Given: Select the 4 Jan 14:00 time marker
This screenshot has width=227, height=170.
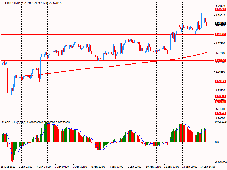Looking at the screenshot, I should point(43,167).
